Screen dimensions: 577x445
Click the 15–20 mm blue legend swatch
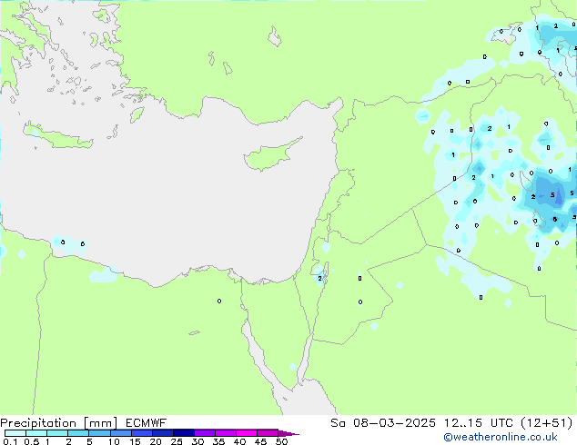[x=142, y=433]
